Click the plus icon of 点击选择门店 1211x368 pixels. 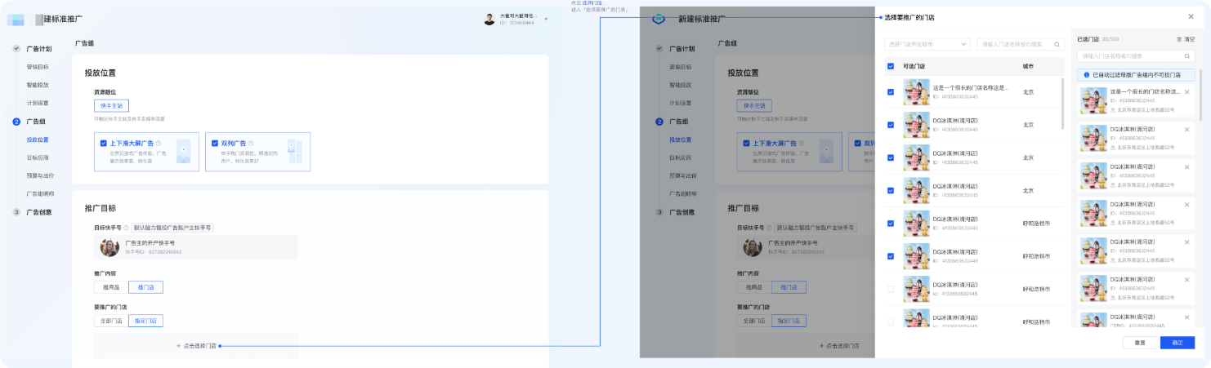coord(178,346)
